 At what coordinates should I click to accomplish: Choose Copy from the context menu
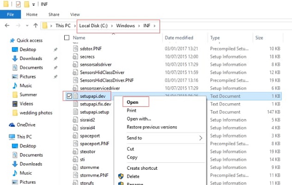point(132,157)
